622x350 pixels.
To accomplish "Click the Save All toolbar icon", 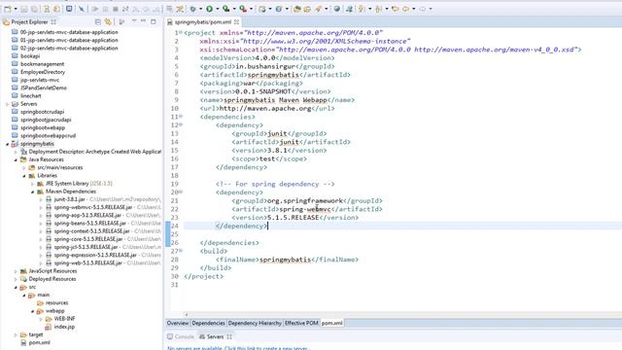I will 35,9.
